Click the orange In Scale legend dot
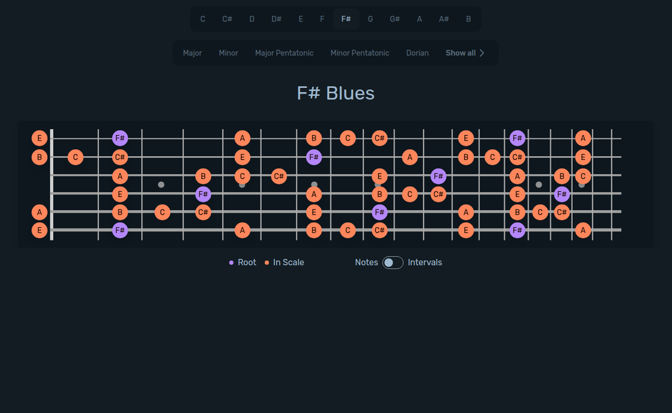The image size is (672, 413). click(267, 262)
